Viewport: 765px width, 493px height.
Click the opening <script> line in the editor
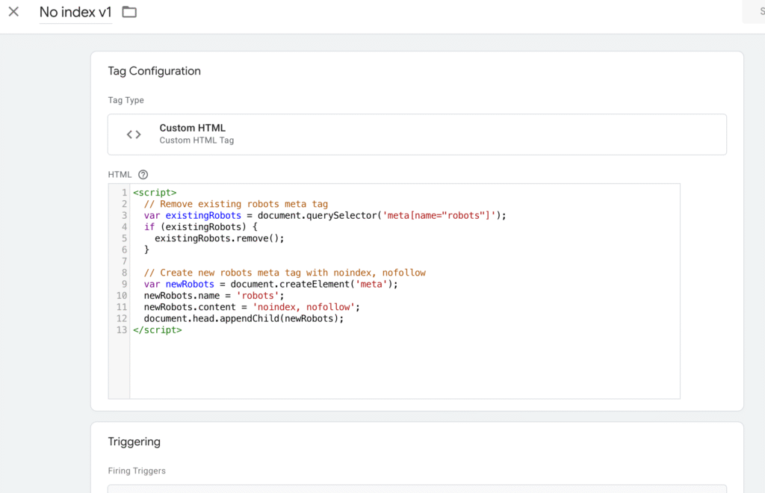[x=155, y=193]
